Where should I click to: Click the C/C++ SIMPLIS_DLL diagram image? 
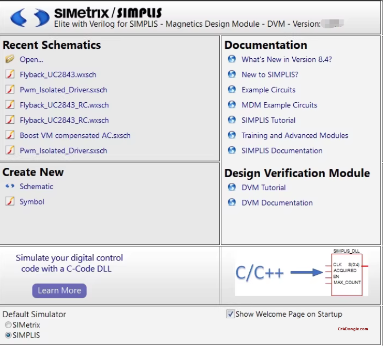(x=302, y=273)
